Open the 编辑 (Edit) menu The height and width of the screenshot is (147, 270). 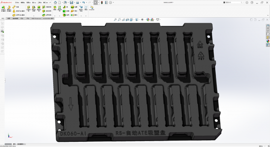pyautogui.click(x=22, y=3)
